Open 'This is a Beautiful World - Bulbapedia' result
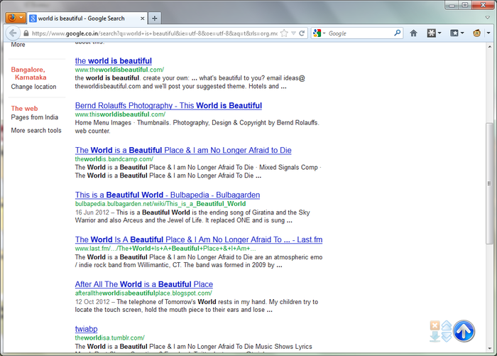 coord(168,195)
